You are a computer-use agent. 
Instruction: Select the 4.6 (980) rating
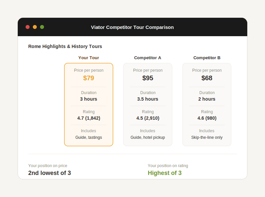pyautogui.click(x=207, y=118)
